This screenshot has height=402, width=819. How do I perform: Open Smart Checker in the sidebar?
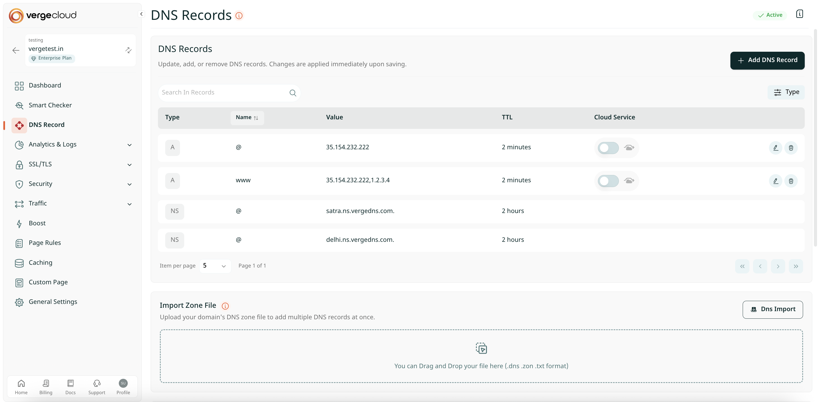(x=50, y=105)
